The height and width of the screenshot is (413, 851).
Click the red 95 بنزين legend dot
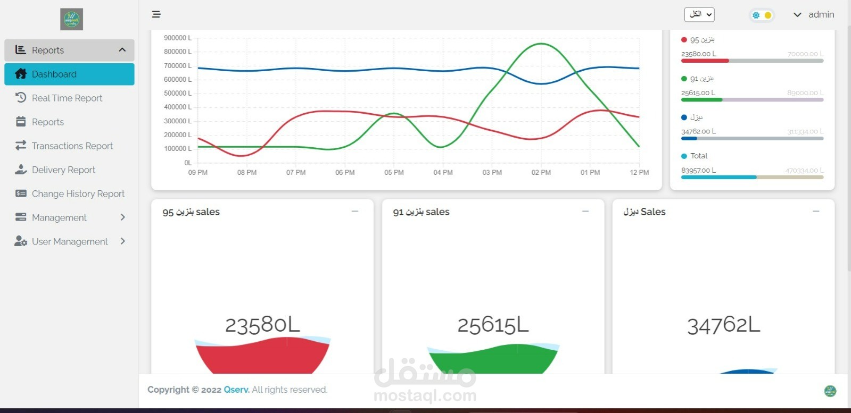[x=684, y=40]
